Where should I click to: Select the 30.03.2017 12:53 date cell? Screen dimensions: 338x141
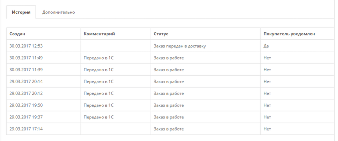[26, 47]
